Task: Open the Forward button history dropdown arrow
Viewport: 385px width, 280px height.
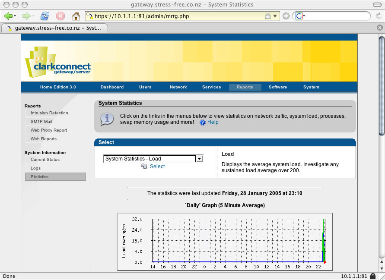Action: pyautogui.click(x=33, y=16)
